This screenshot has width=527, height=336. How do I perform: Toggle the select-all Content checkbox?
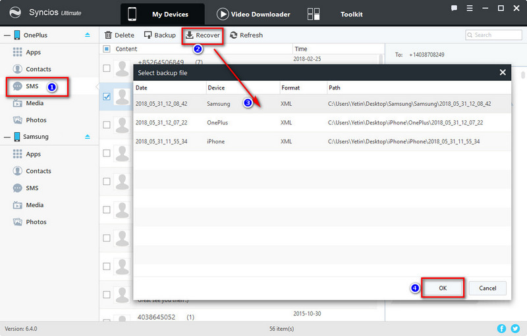107,49
